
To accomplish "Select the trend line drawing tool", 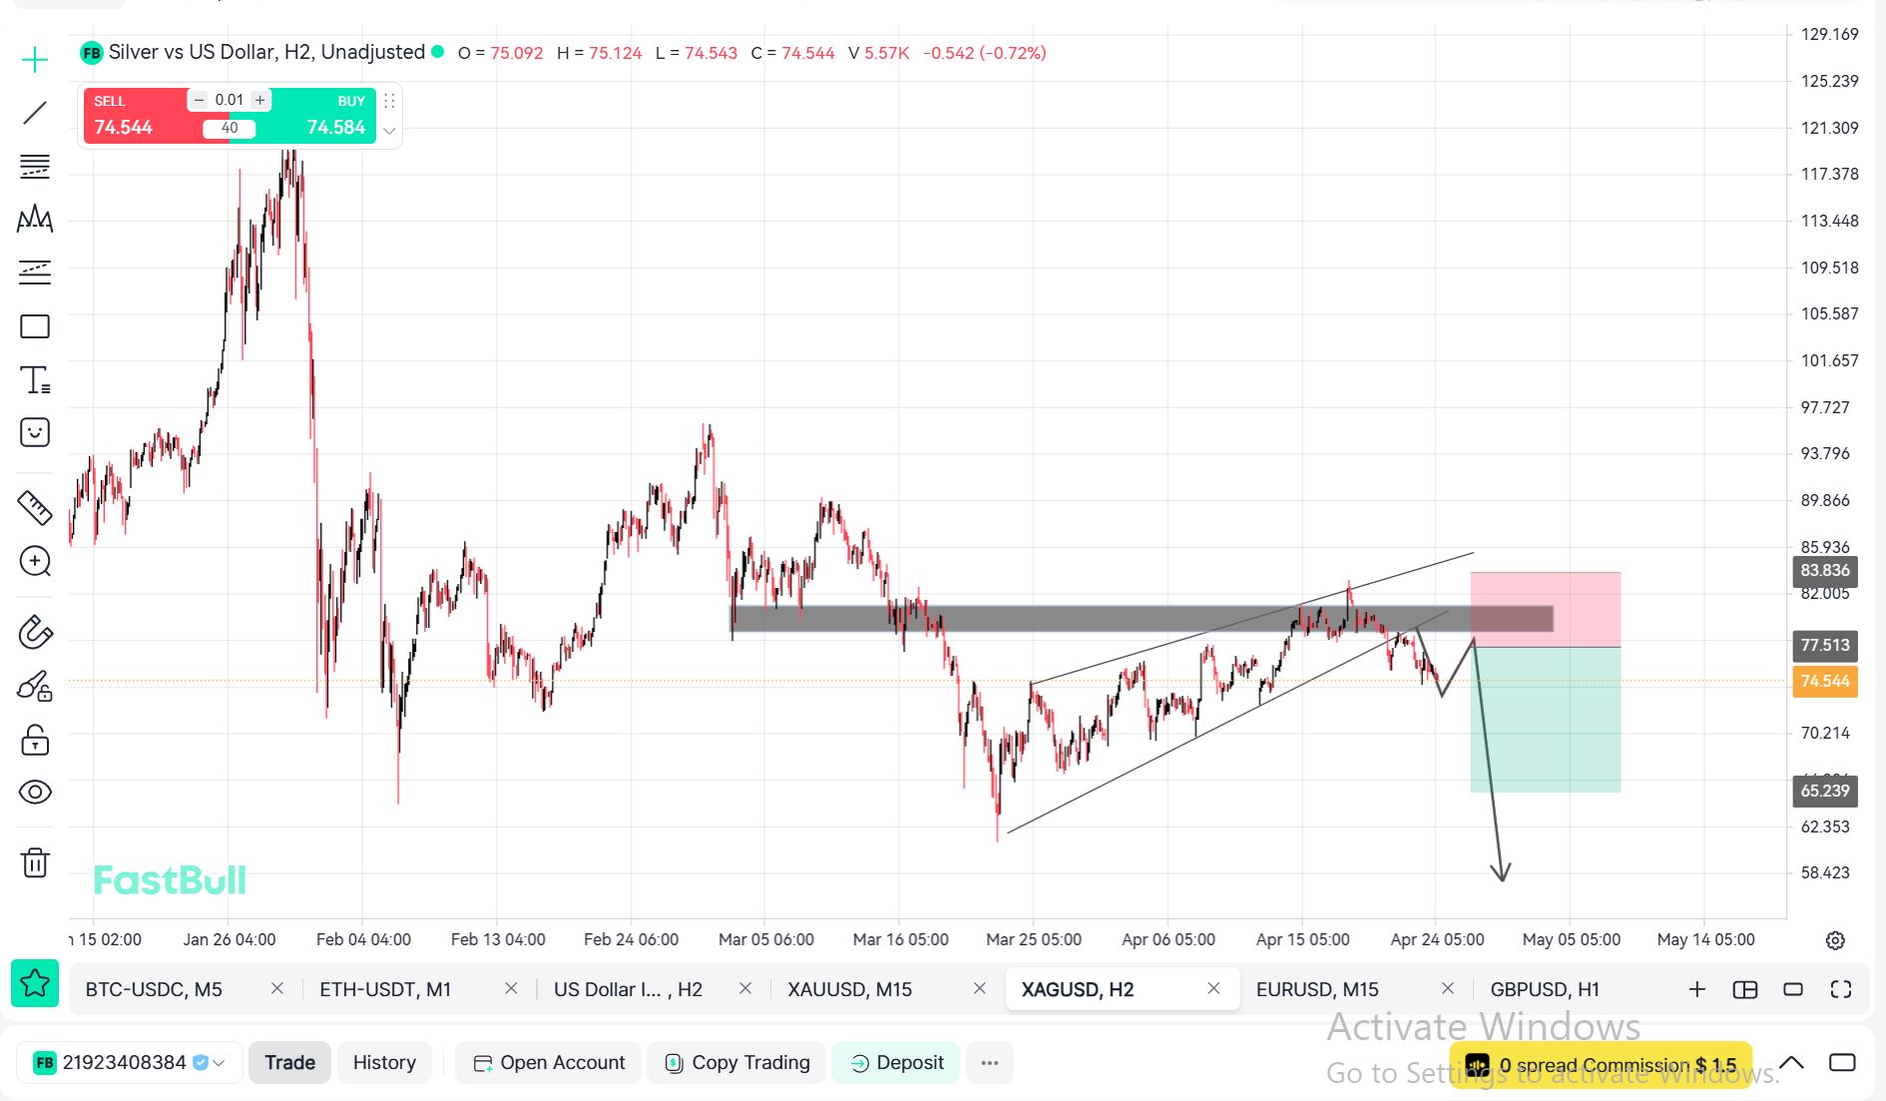I will [35, 113].
